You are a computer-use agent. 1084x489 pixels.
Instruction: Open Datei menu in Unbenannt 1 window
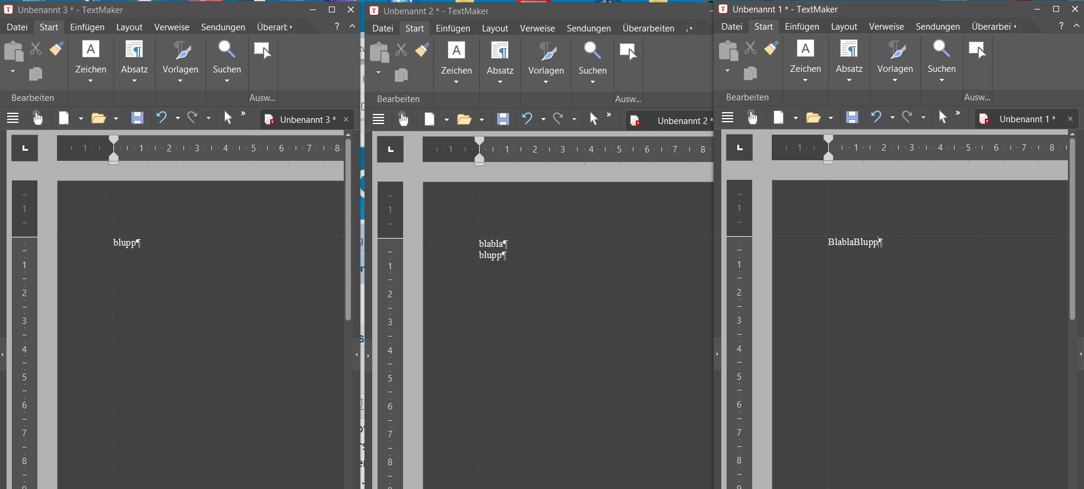tap(732, 26)
